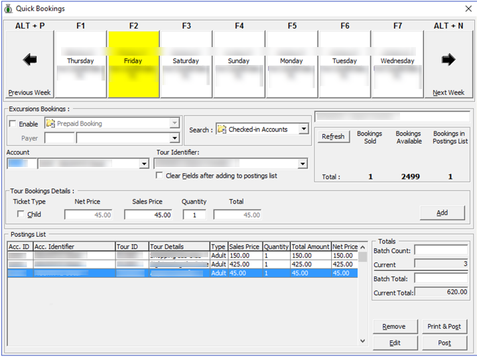Screen dimensions: 477x358
Task: Click the Checked-in Accounts folder icon
Action: point(222,129)
